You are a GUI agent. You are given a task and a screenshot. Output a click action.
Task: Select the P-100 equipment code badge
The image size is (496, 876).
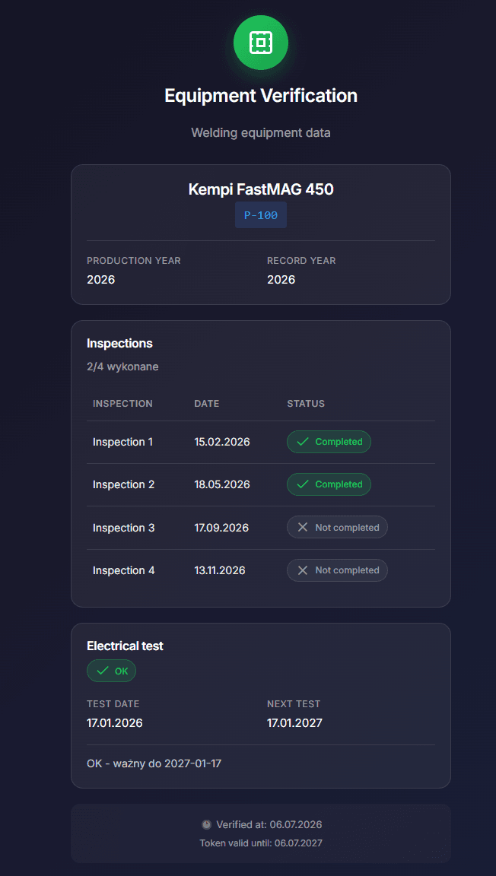pos(261,215)
